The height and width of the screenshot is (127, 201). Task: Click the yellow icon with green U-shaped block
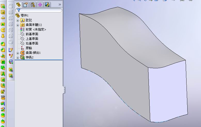pos(3,86)
